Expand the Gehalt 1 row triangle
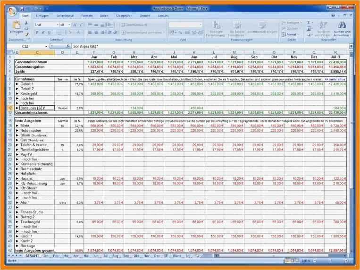This screenshot has height=270, width=360. click(17, 84)
